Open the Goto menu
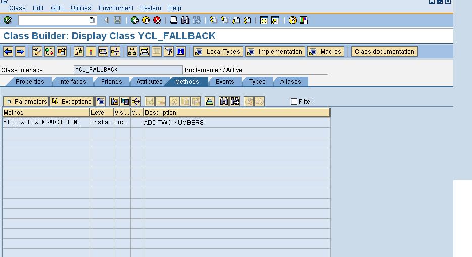472x257 pixels. click(57, 8)
